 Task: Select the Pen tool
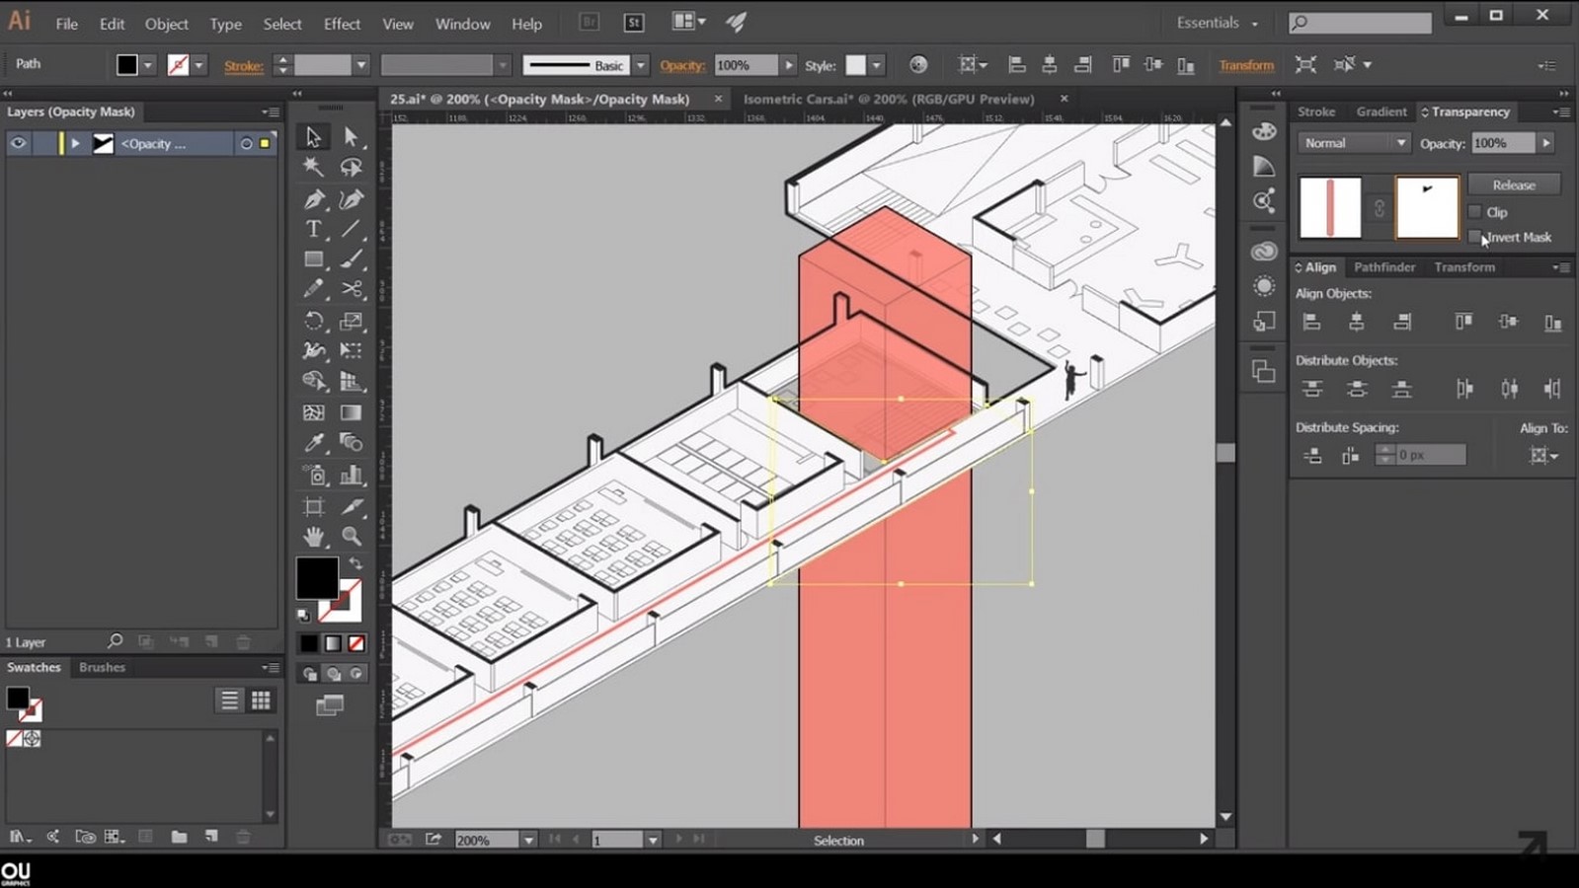(314, 199)
